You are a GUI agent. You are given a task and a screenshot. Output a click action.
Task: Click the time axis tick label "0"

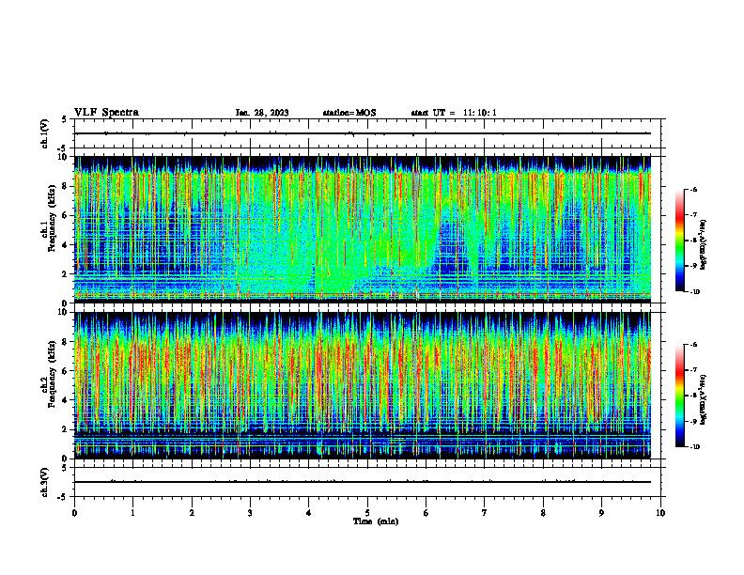(x=74, y=513)
